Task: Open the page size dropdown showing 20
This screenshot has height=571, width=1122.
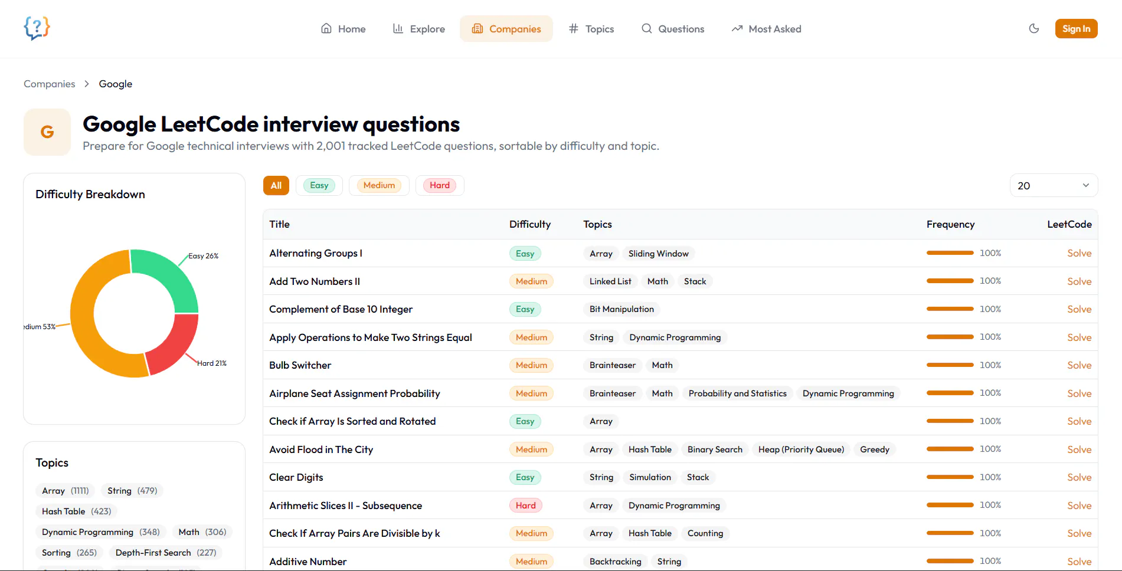Action: [1054, 185]
